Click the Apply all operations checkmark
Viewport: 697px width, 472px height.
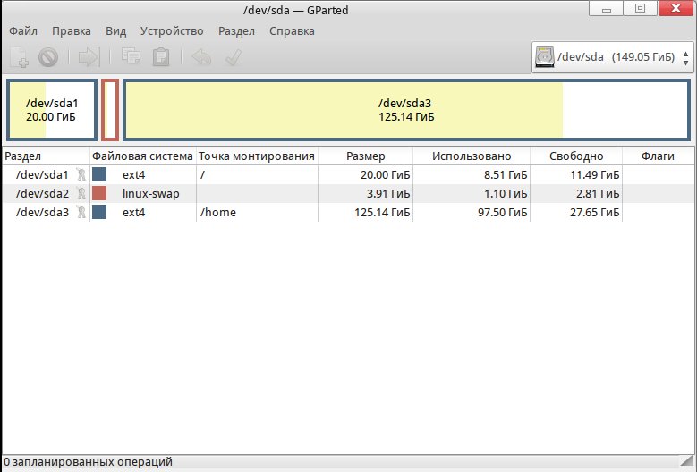(x=234, y=57)
